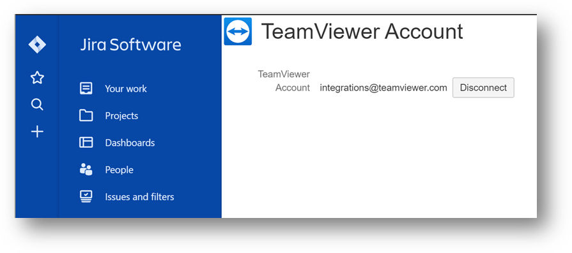Image resolution: width=572 pixels, height=253 pixels.
Task: Open Dashboards menu item
Action: coord(130,143)
